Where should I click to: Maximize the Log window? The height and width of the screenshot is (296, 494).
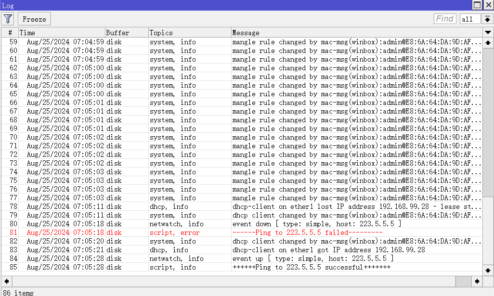(477, 5)
